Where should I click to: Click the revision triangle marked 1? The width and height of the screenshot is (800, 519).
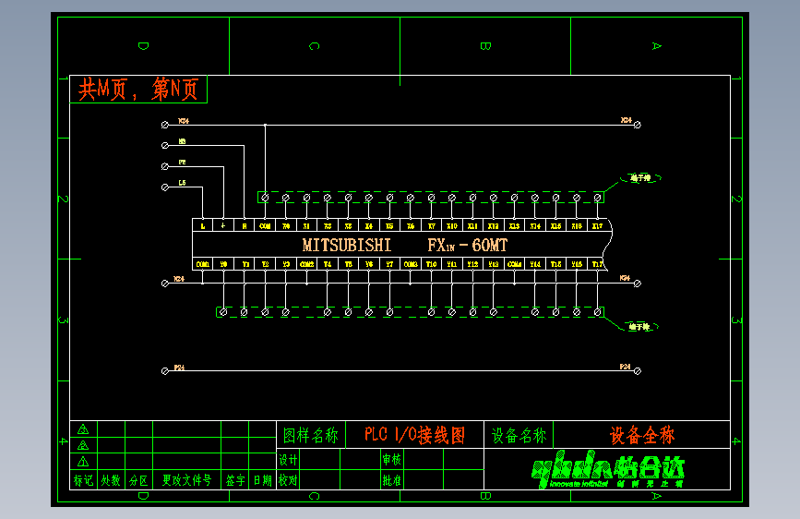(x=83, y=462)
